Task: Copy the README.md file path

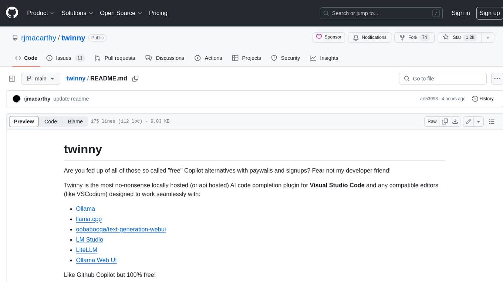Action: (x=135, y=79)
